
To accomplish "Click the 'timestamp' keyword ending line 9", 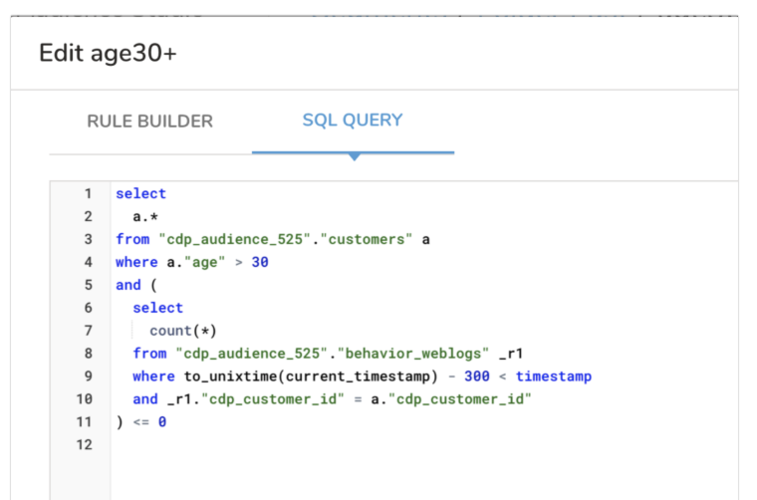I will [553, 376].
